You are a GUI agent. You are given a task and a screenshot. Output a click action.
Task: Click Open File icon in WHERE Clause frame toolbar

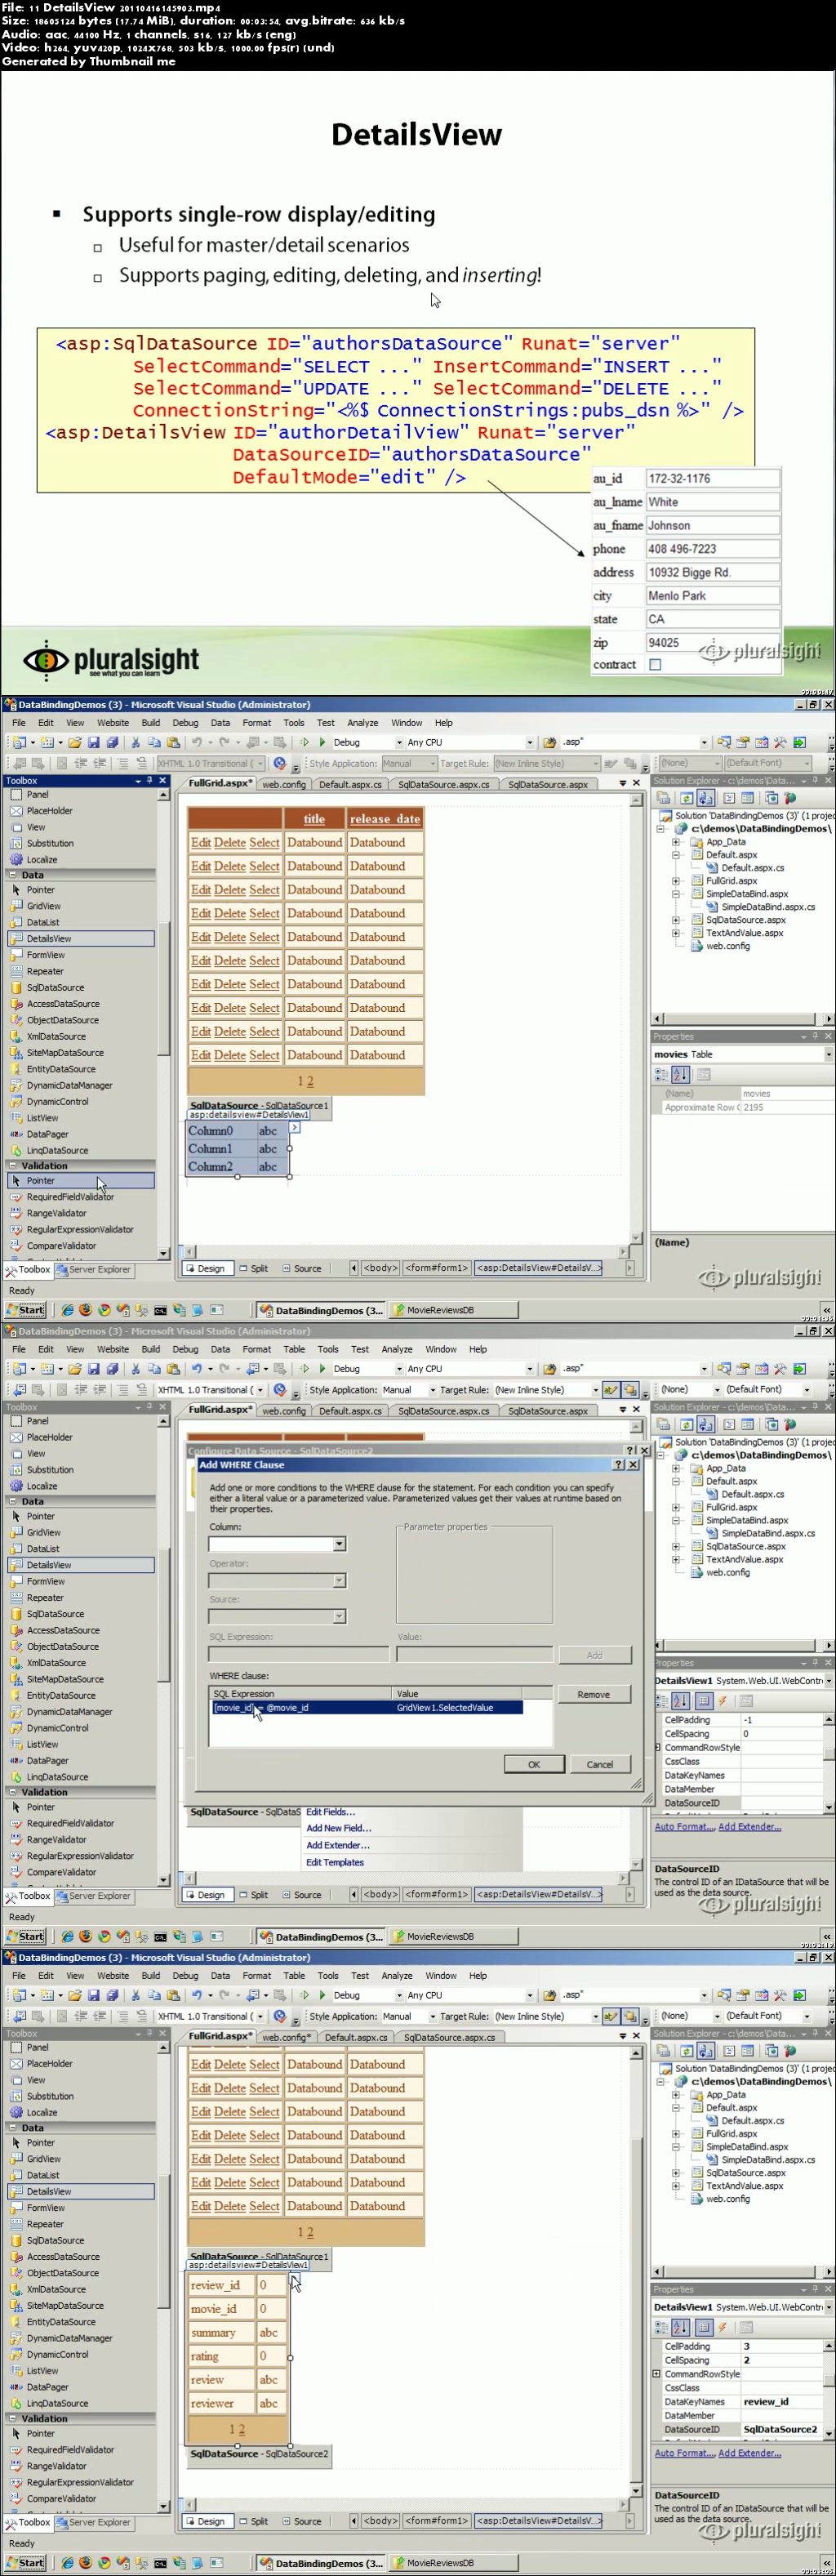click(74, 1368)
